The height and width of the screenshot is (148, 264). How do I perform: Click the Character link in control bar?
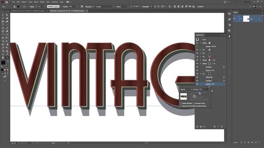tap(88, 7)
